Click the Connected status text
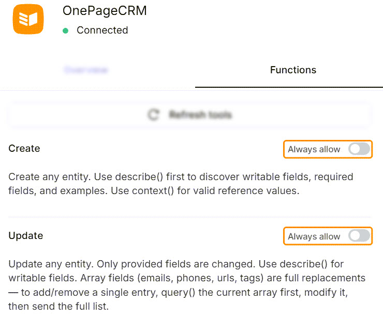This screenshot has height=319, width=383. pos(102,30)
